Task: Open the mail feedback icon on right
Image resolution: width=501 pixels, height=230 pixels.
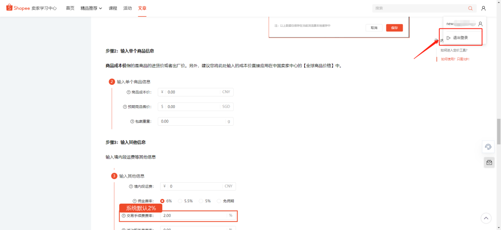Action: coord(488,162)
